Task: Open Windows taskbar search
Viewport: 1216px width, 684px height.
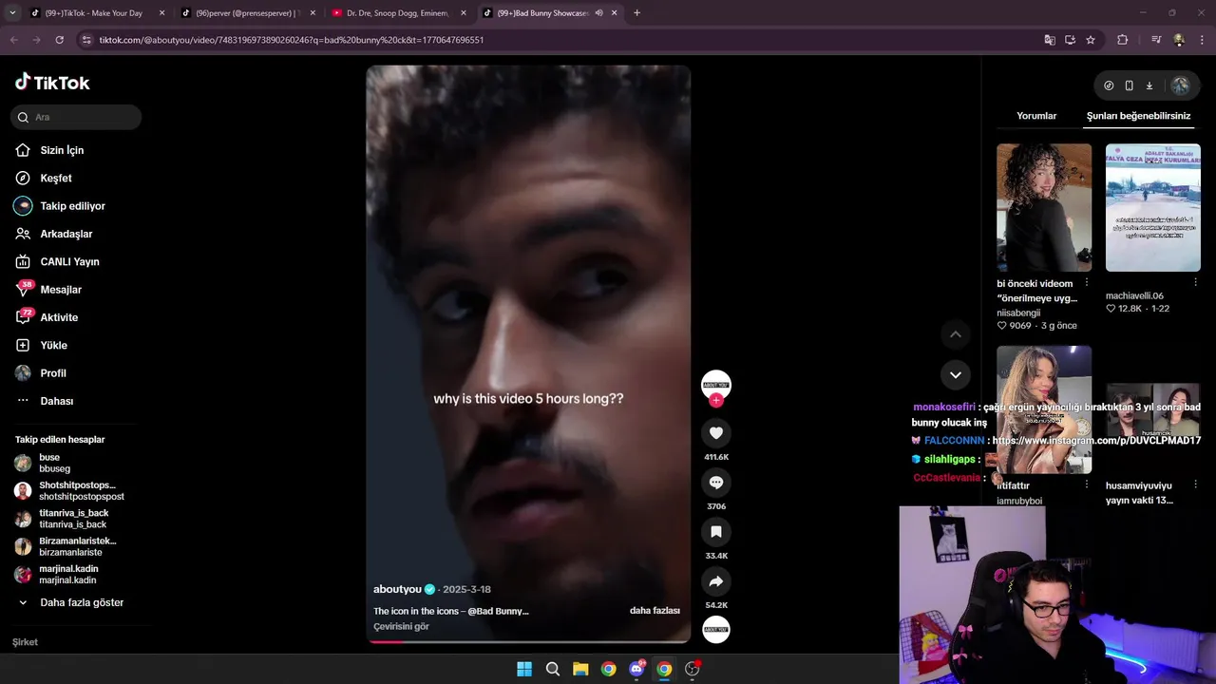Action: coord(552,669)
